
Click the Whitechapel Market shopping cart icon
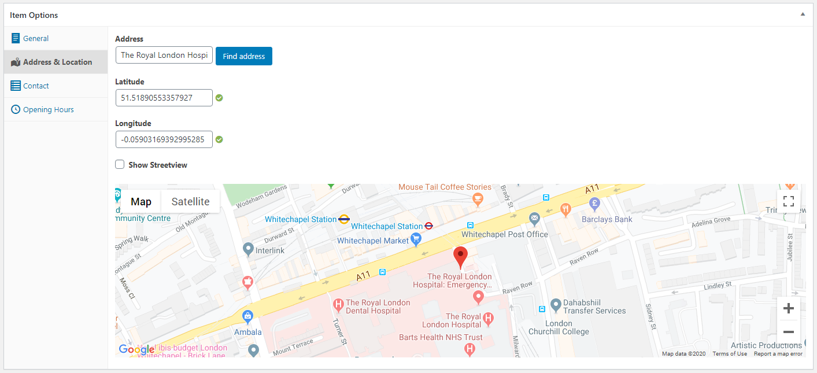[x=416, y=240]
